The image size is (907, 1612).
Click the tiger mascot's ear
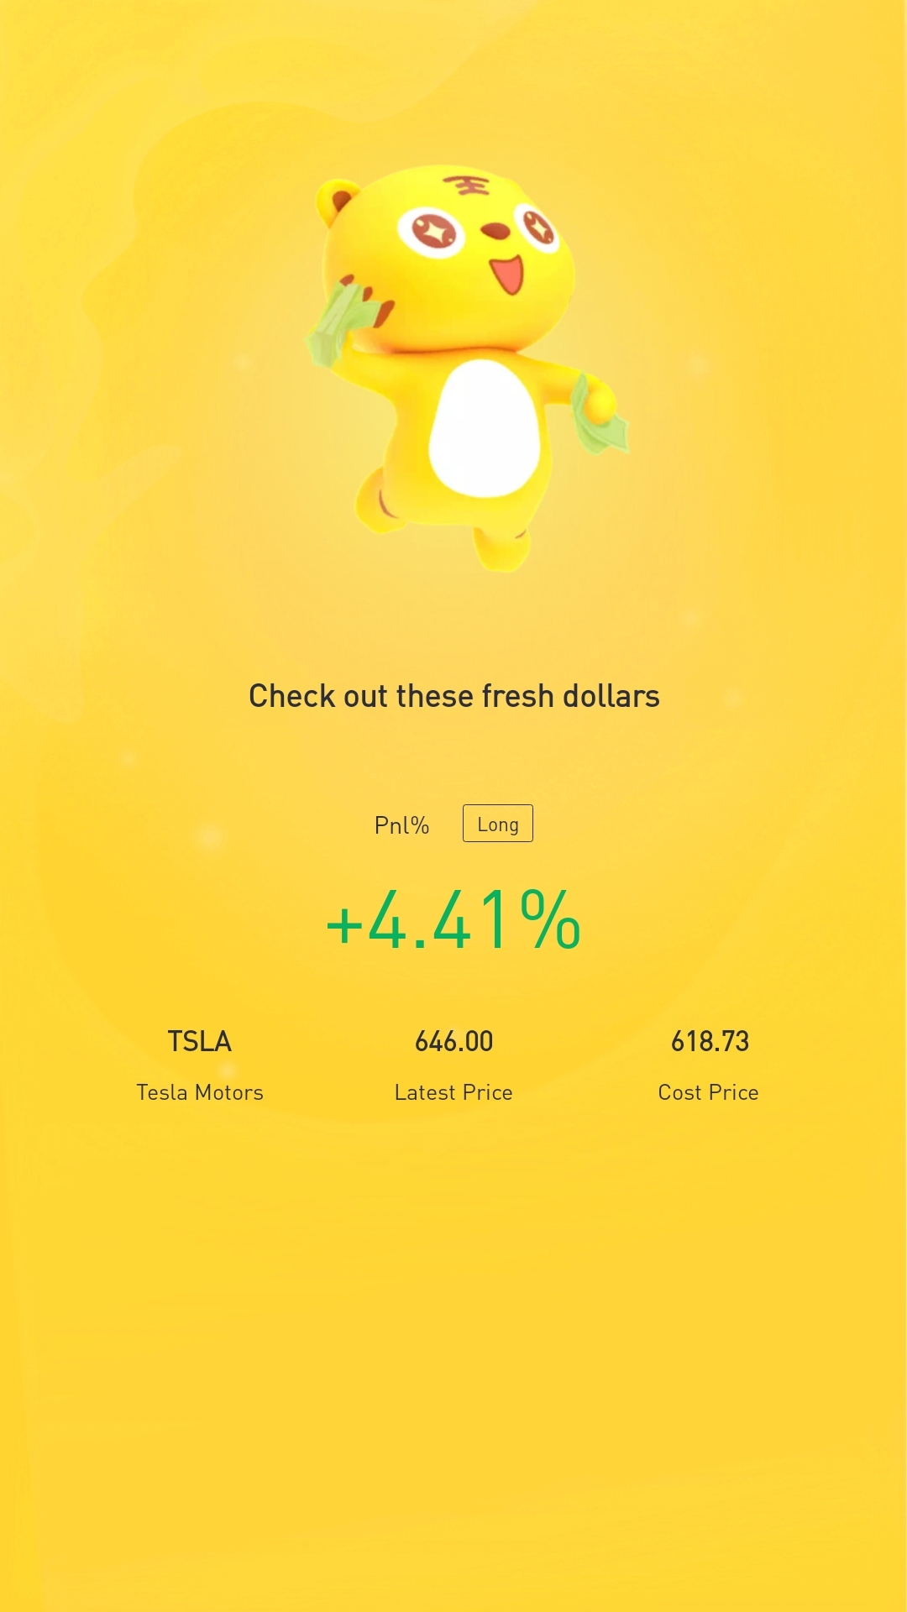coord(336,202)
